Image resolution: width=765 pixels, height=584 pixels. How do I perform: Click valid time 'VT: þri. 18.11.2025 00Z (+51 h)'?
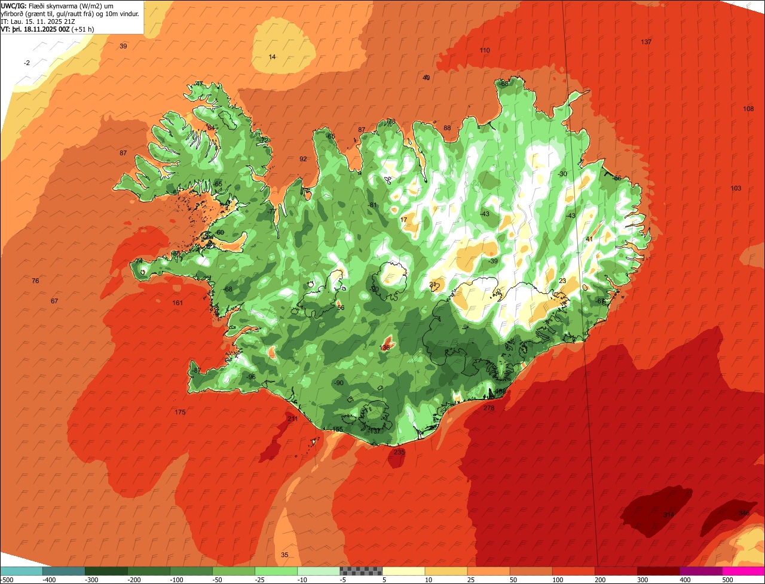click(x=47, y=29)
